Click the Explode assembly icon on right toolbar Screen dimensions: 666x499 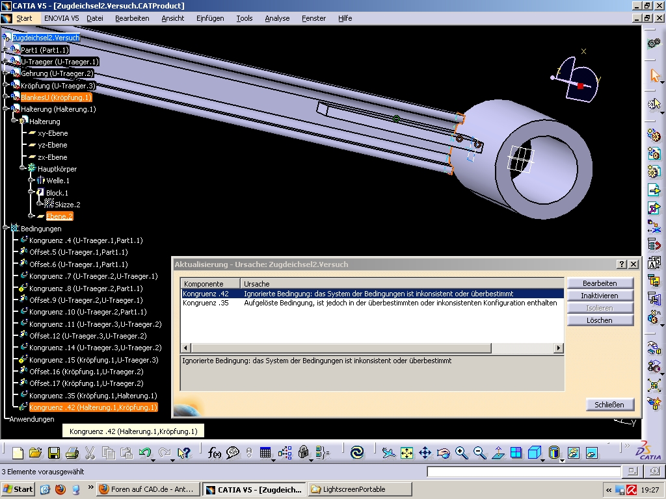[654, 385]
